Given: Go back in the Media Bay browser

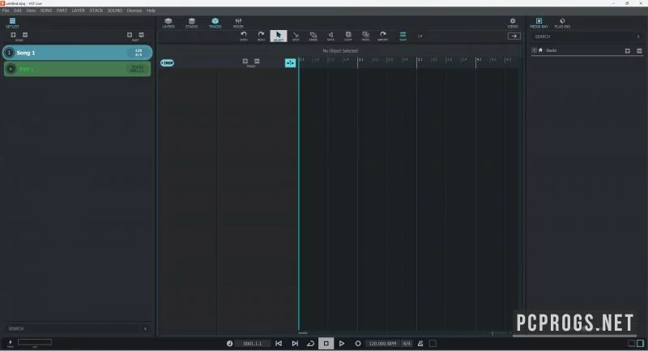Looking at the screenshot, I should click(x=534, y=50).
